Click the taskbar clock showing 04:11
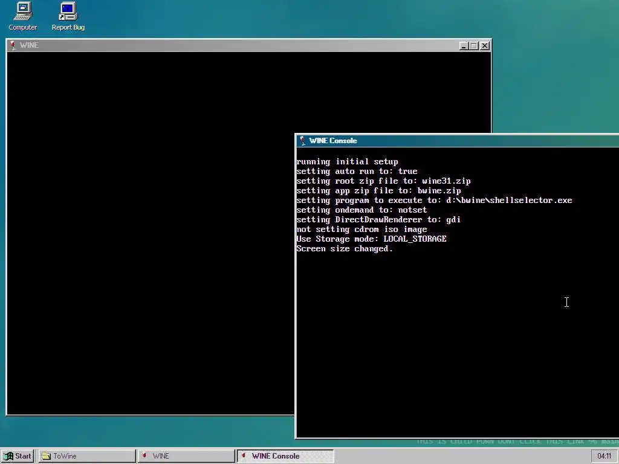619x464 pixels. click(604, 456)
